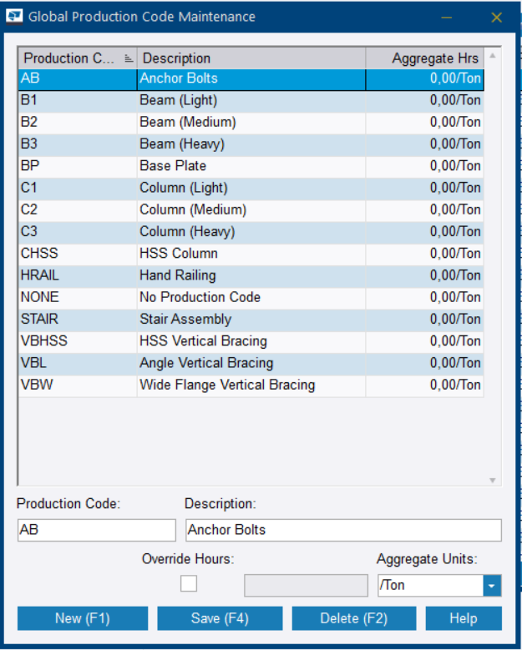Select the Stair Assembly production code row
The width and height of the screenshot is (522, 650).
[251, 319]
